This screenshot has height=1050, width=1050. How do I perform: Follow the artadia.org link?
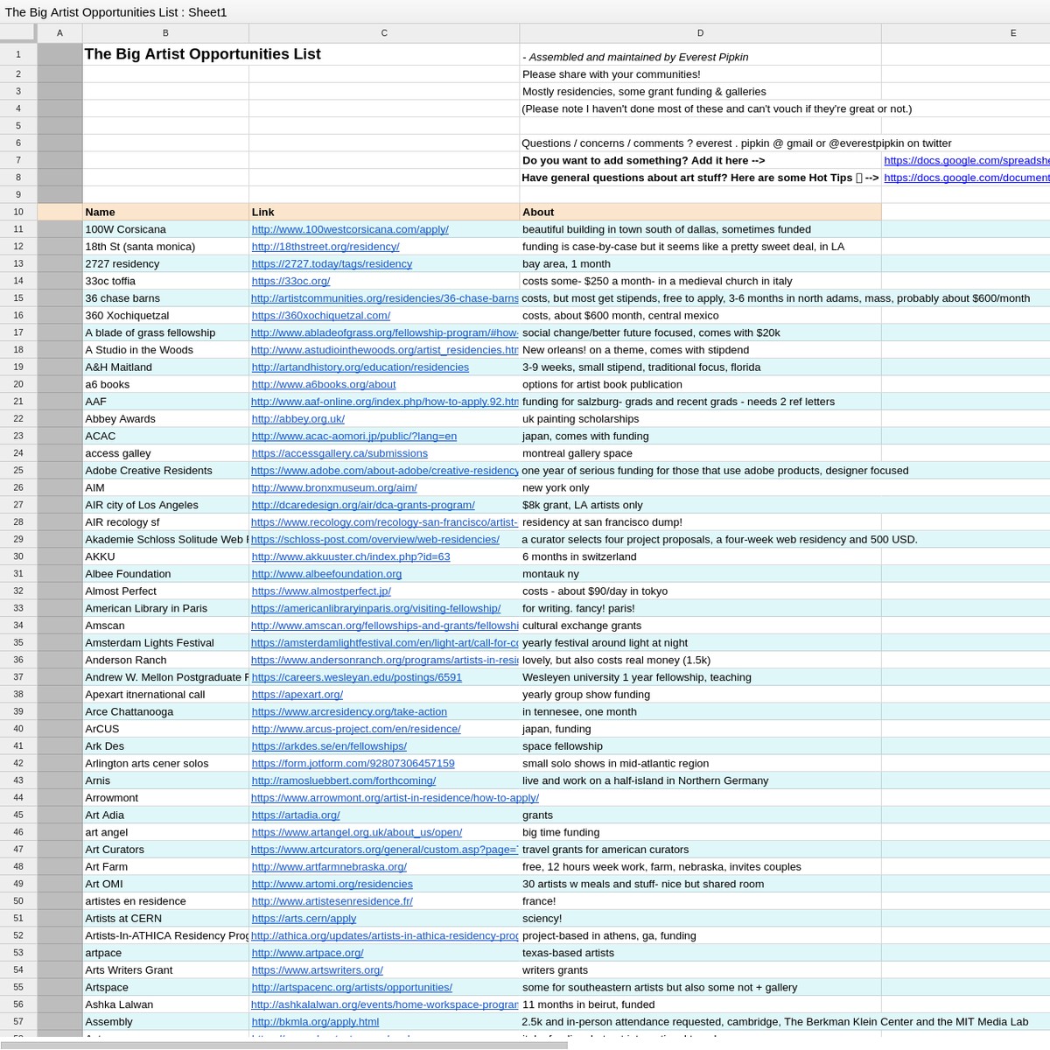click(x=296, y=815)
